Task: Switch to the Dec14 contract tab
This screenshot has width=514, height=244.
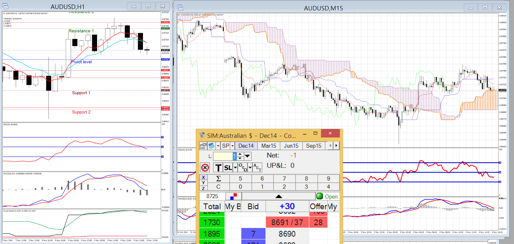Action: click(x=246, y=146)
